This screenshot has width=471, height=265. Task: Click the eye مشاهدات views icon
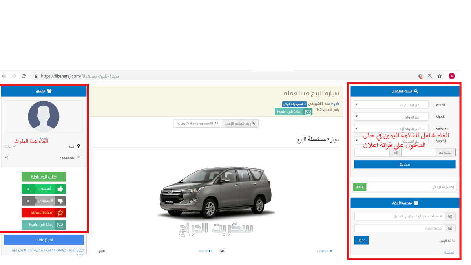coord(331,251)
